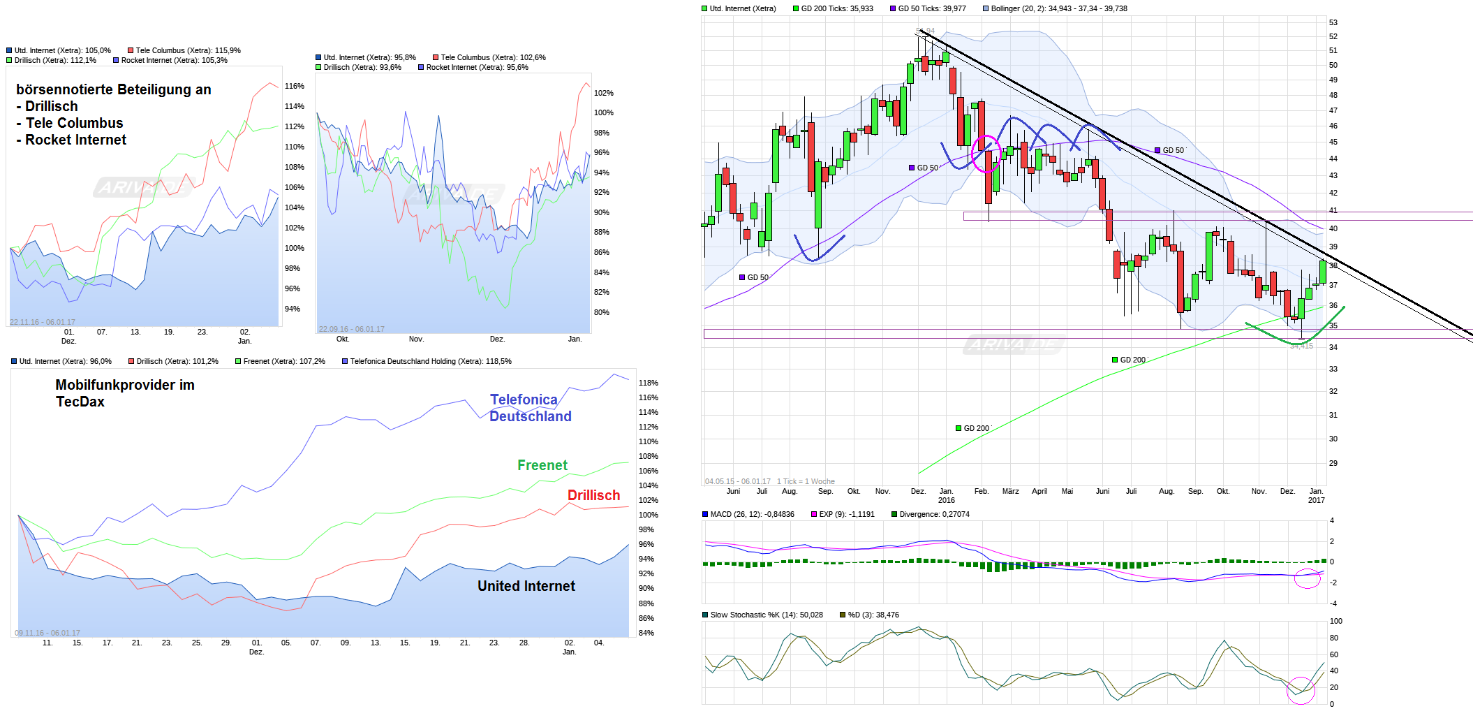Click the '1 Tick = 1 Woche' note
Viewport: 1473px width, 725px height.
click(806, 482)
